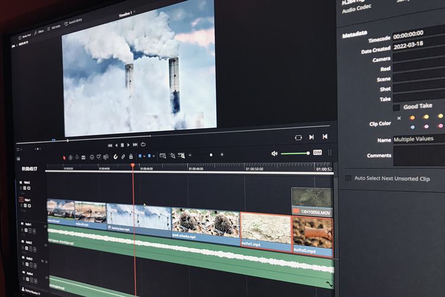This screenshot has height=297, width=445.
Task: Add a flag with blue flag icon
Action: [140, 156]
